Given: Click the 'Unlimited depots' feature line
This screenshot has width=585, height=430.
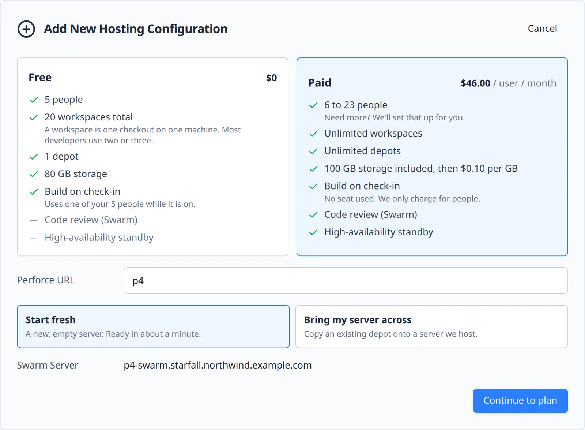Looking at the screenshot, I should [x=362, y=151].
